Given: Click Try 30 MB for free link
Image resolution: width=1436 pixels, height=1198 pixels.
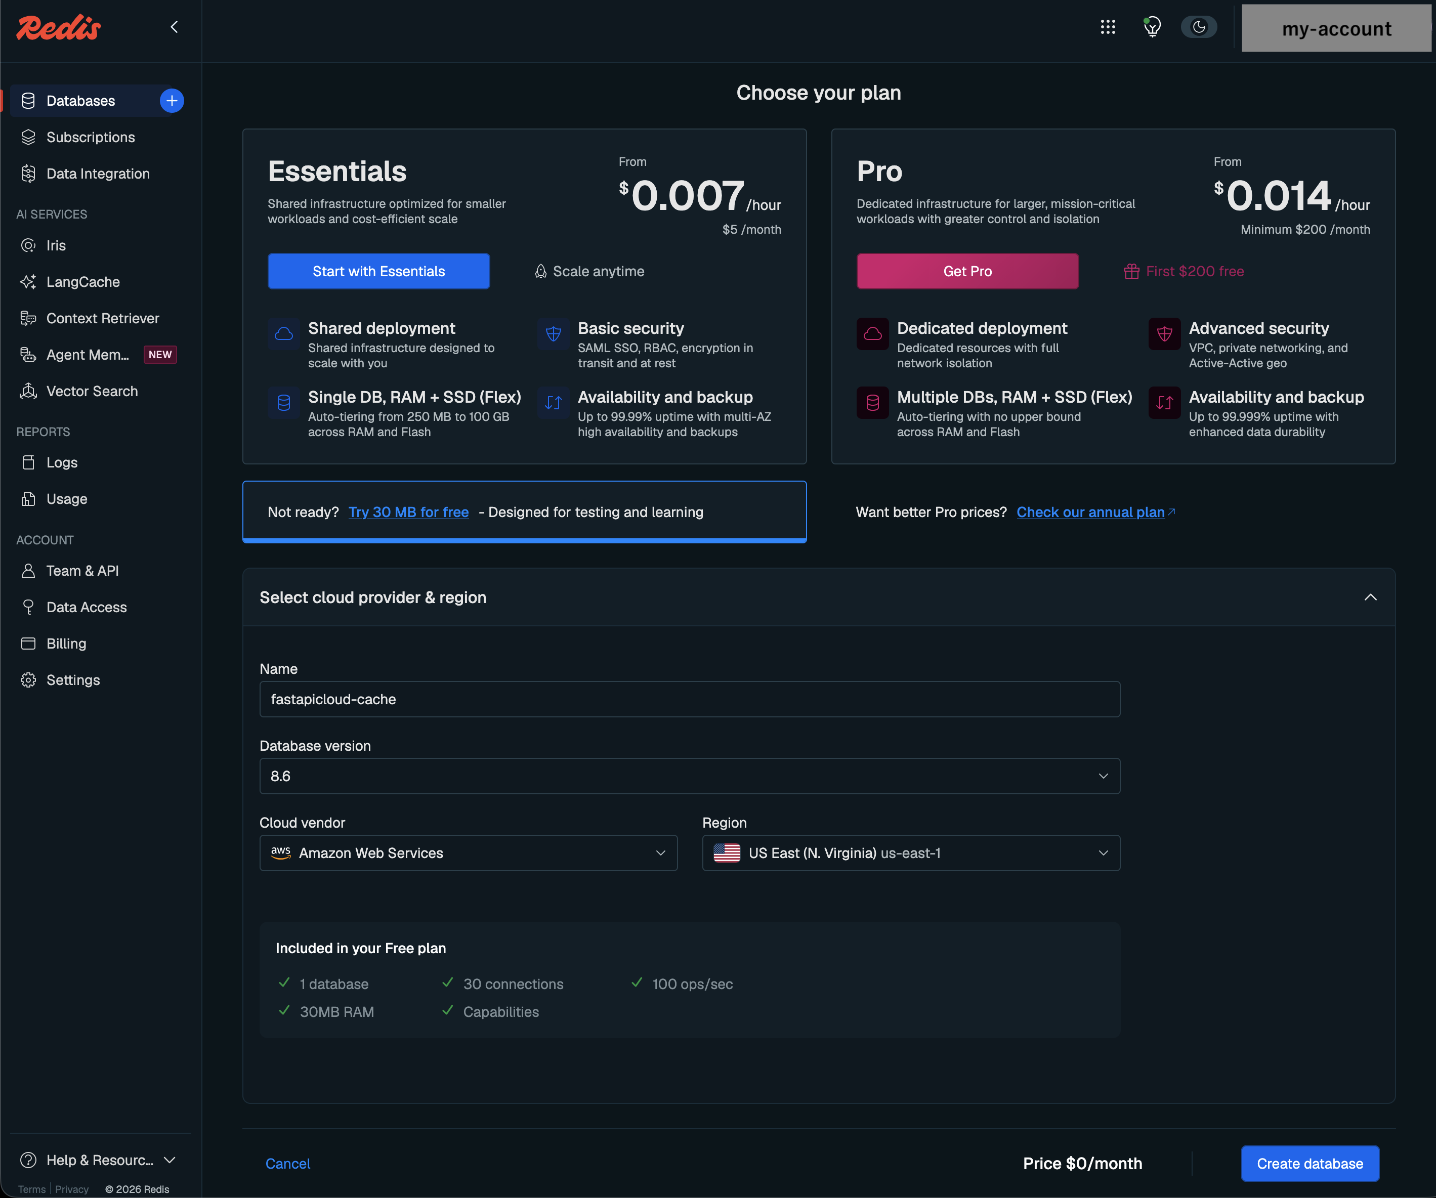Looking at the screenshot, I should coord(409,512).
